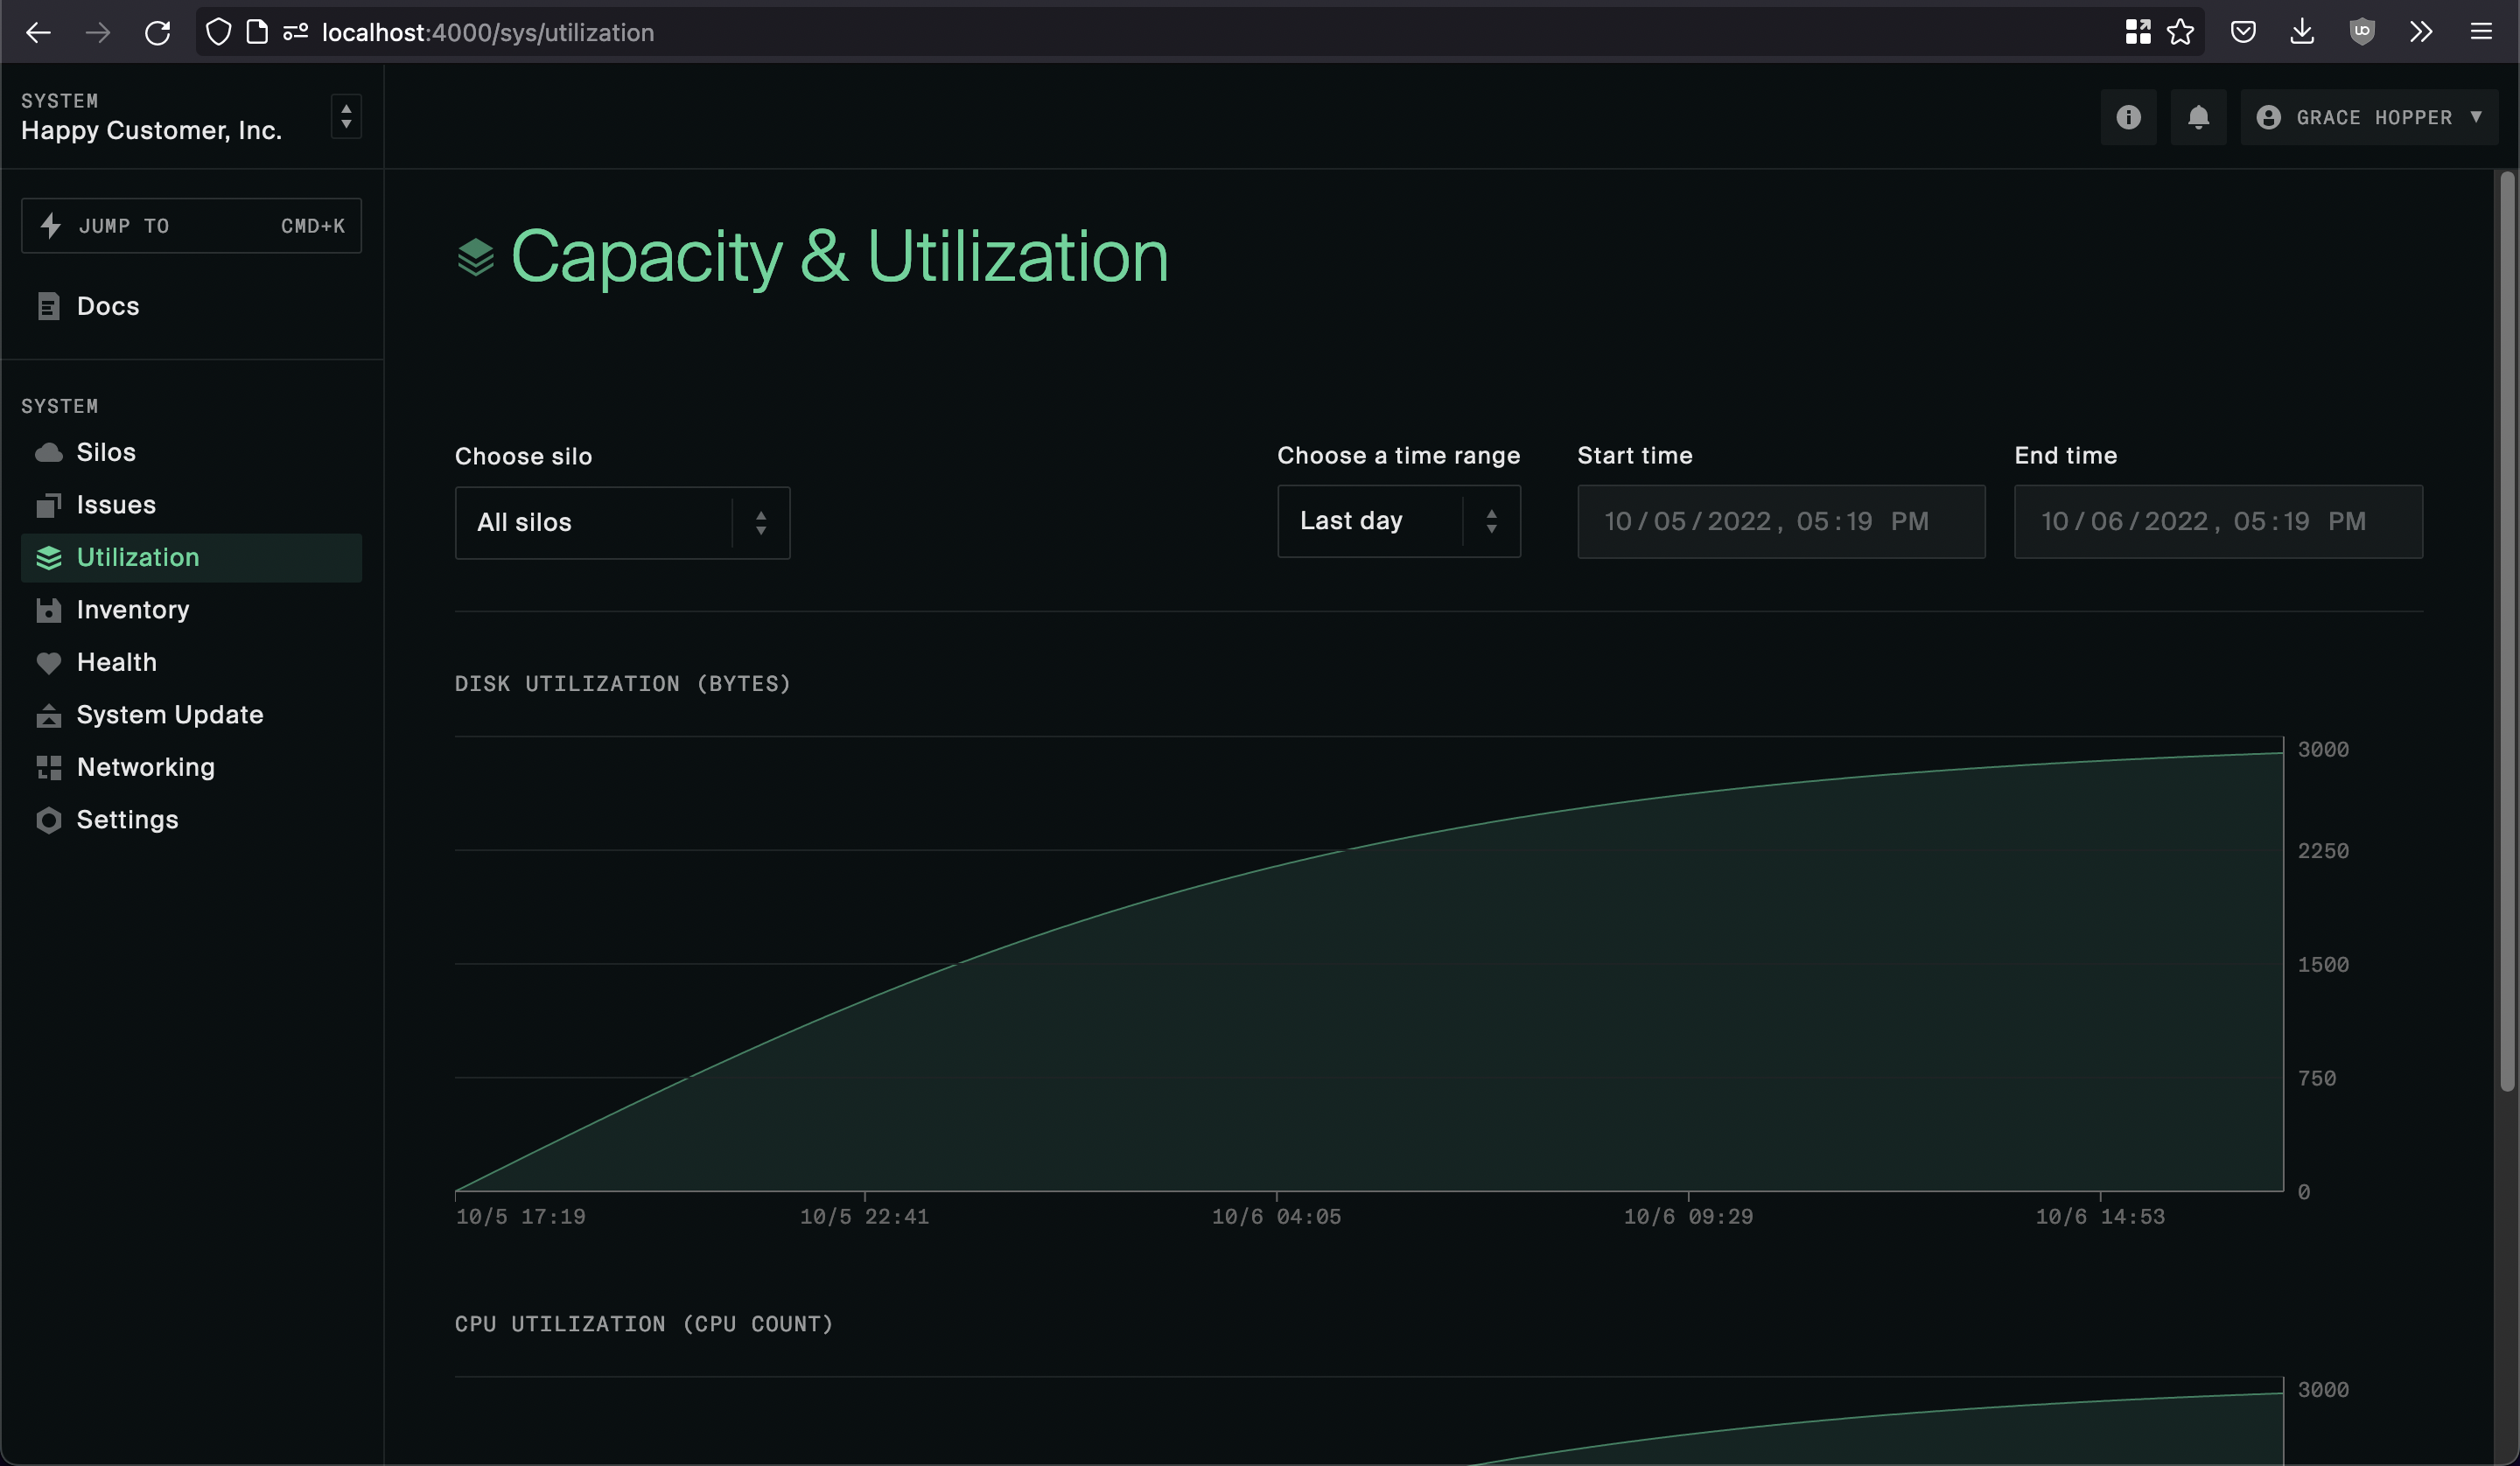This screenshot has width=2520, height=1466.
Task: Navigate to System Update page
Action: (x=169, y=714)
